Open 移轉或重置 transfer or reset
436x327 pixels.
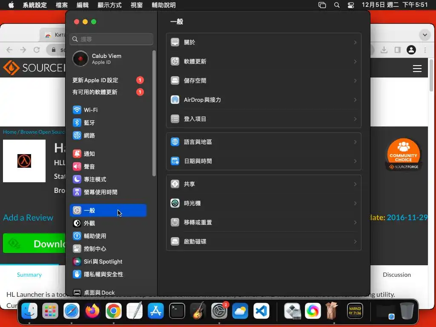coord(264,222)
